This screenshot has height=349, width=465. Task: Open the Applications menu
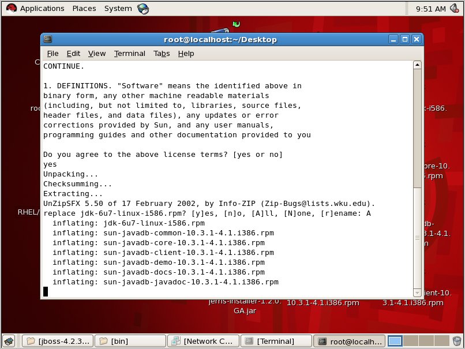(x=42, y=9)
